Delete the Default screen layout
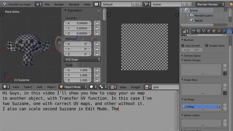233x131 pixels. (139, 4)
